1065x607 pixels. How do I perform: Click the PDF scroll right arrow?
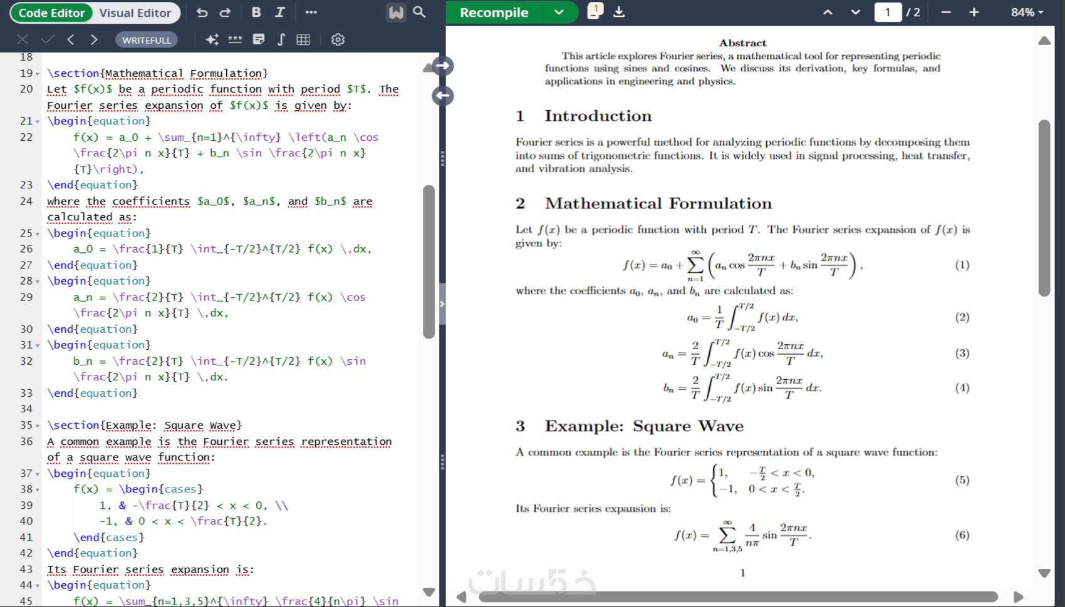click(x=1019, y=597)
